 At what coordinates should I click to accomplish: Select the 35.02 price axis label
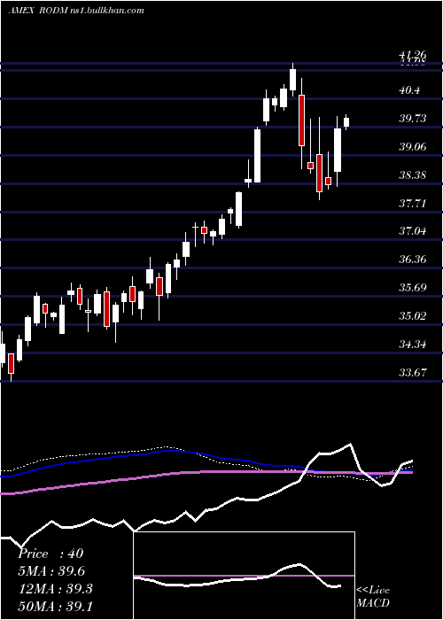tap(413, 316)
